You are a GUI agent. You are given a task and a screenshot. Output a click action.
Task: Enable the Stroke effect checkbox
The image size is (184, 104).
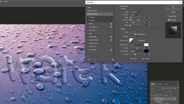click(88, 24)
